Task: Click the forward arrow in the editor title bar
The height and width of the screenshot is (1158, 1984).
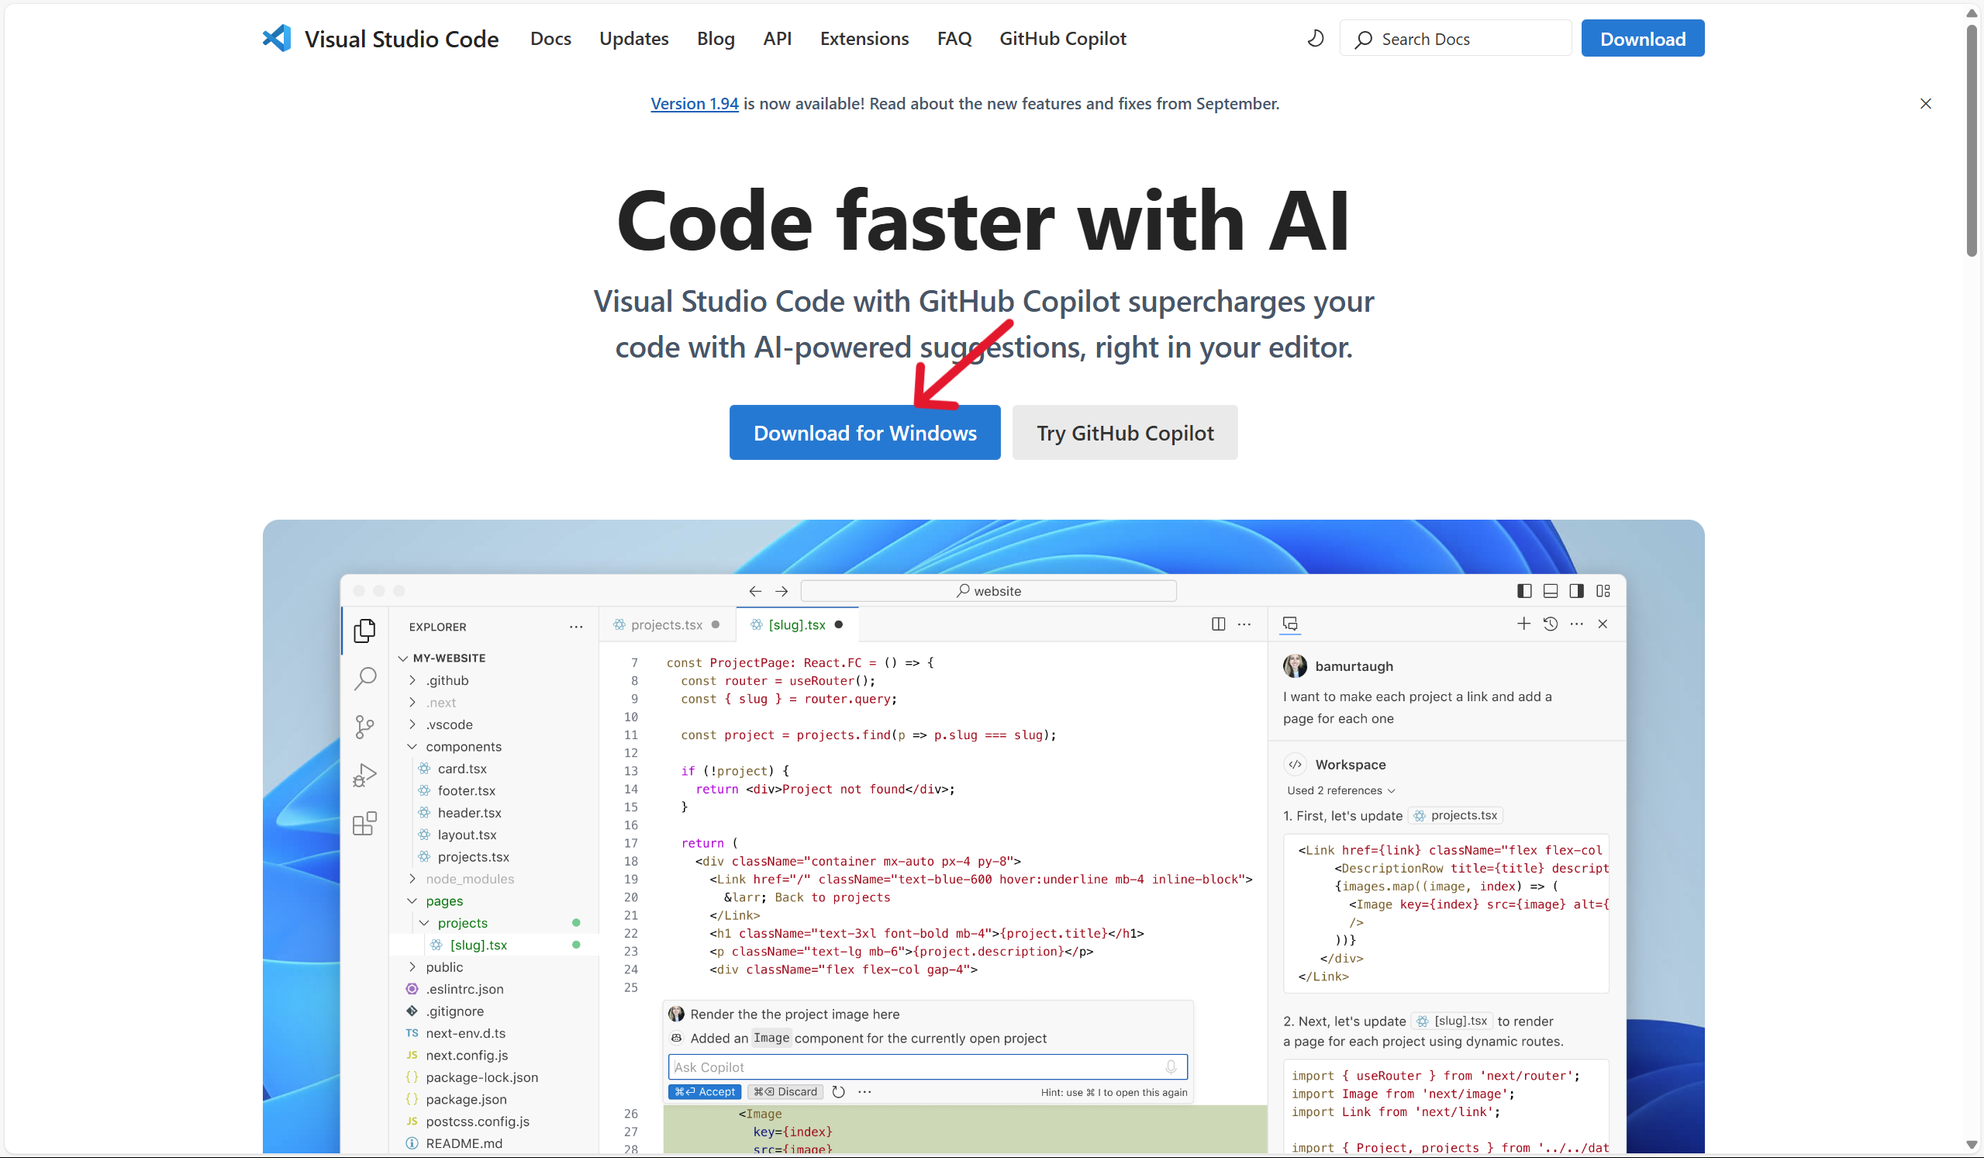Action: tap(782, 591)
